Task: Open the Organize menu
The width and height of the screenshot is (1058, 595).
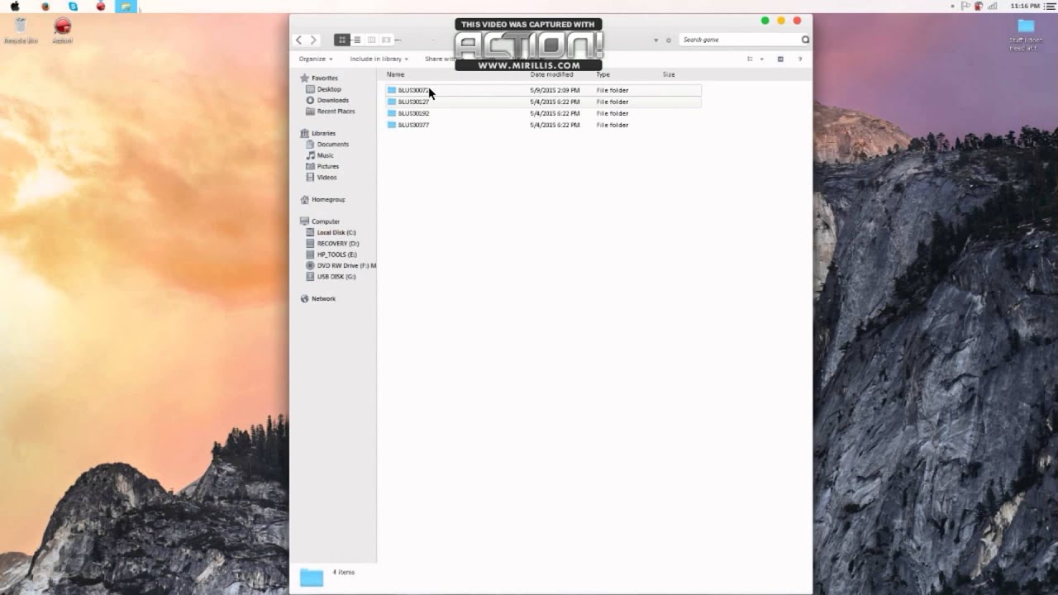Action: 316,59
